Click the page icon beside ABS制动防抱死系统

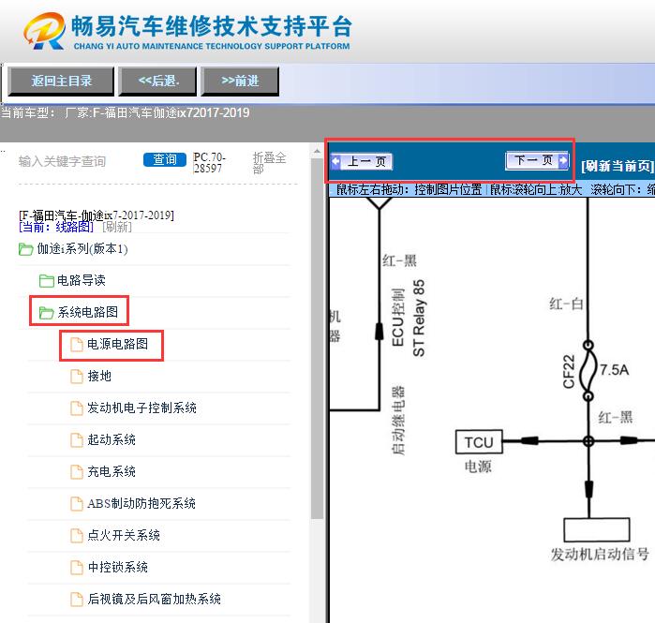(x=77, y=504)
